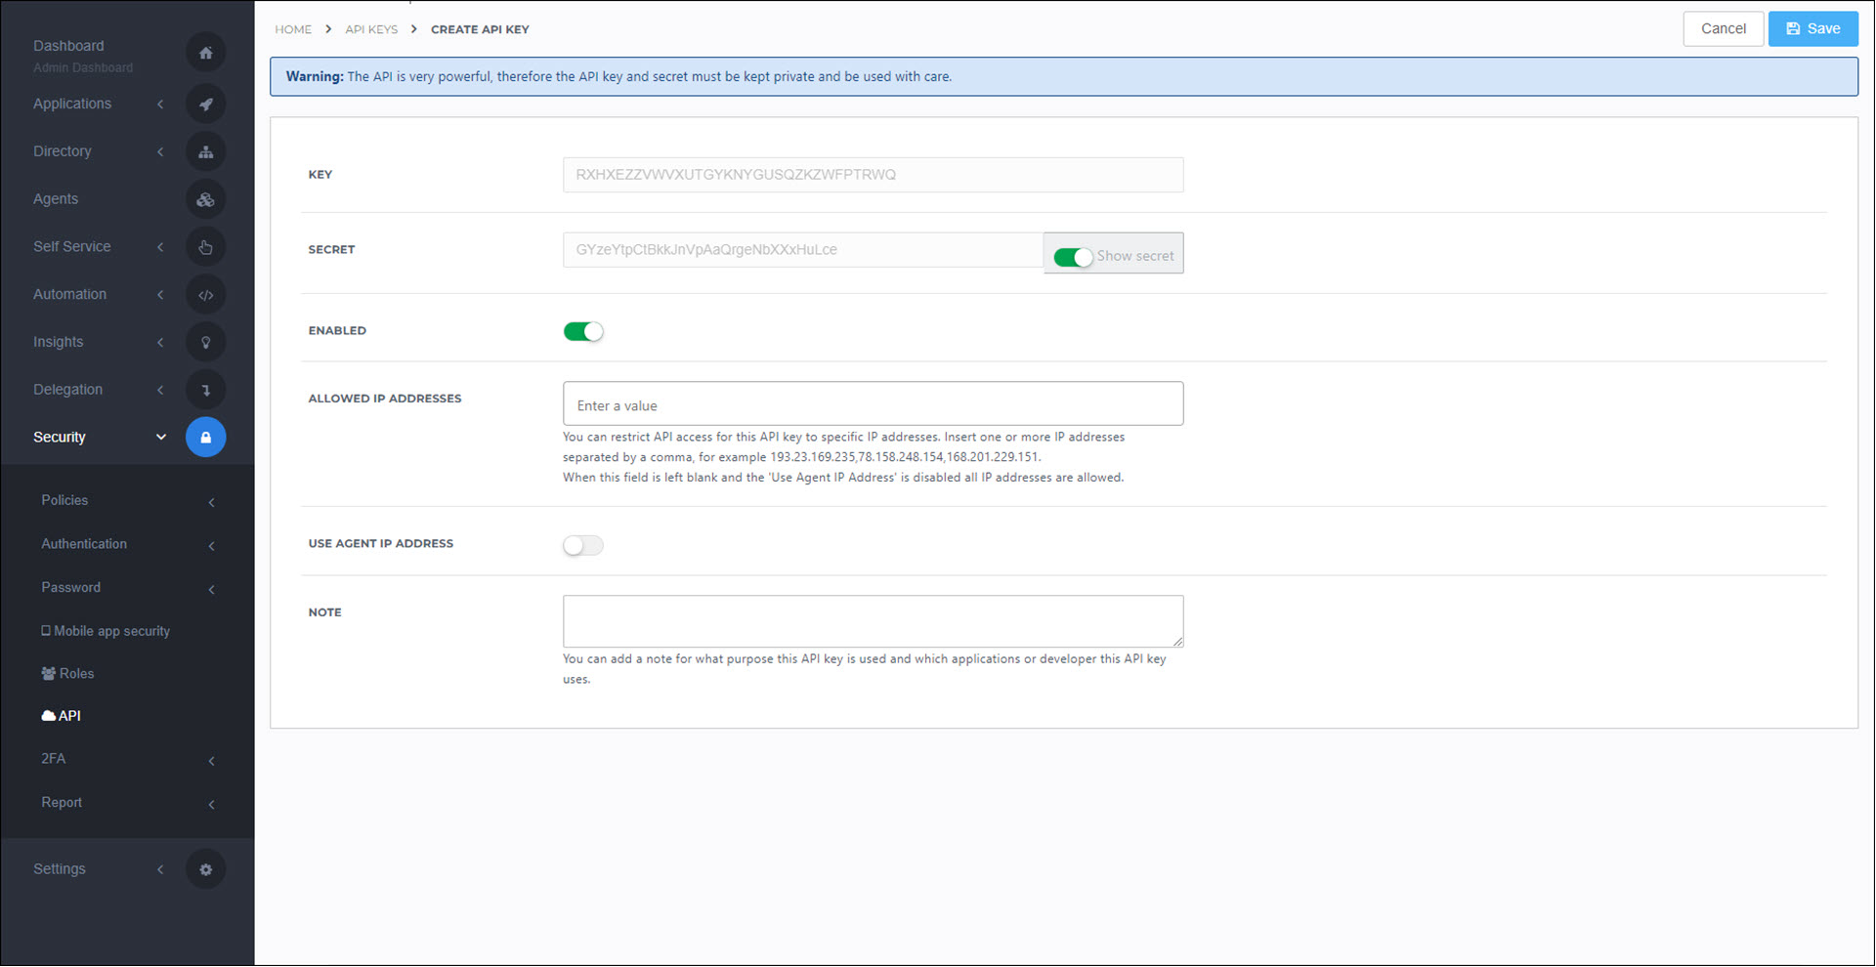Expand the Report submenu chevron
This screenshot has width=1876, height=967.
pos(211,805)
